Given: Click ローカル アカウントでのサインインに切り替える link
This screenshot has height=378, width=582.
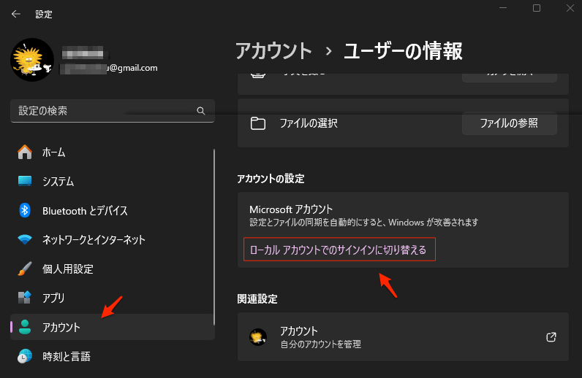Looking at the screenshot, I should pos(338,250).
